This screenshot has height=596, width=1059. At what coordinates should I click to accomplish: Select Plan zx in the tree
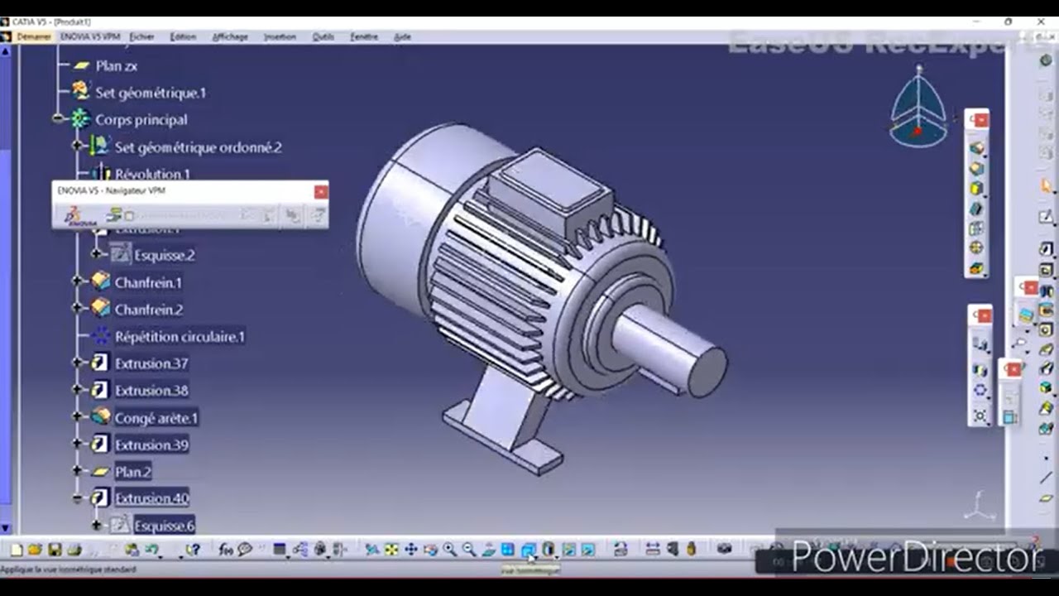117,65
